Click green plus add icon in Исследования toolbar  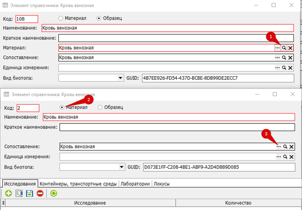pyautogui.click(x=8, y=193)
